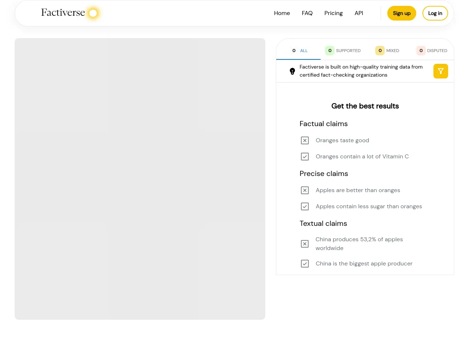Image resolution: width=469 pixels, height=352 pixels.
Task: Click X icon beside Apples are better
Action: point(305,190)
